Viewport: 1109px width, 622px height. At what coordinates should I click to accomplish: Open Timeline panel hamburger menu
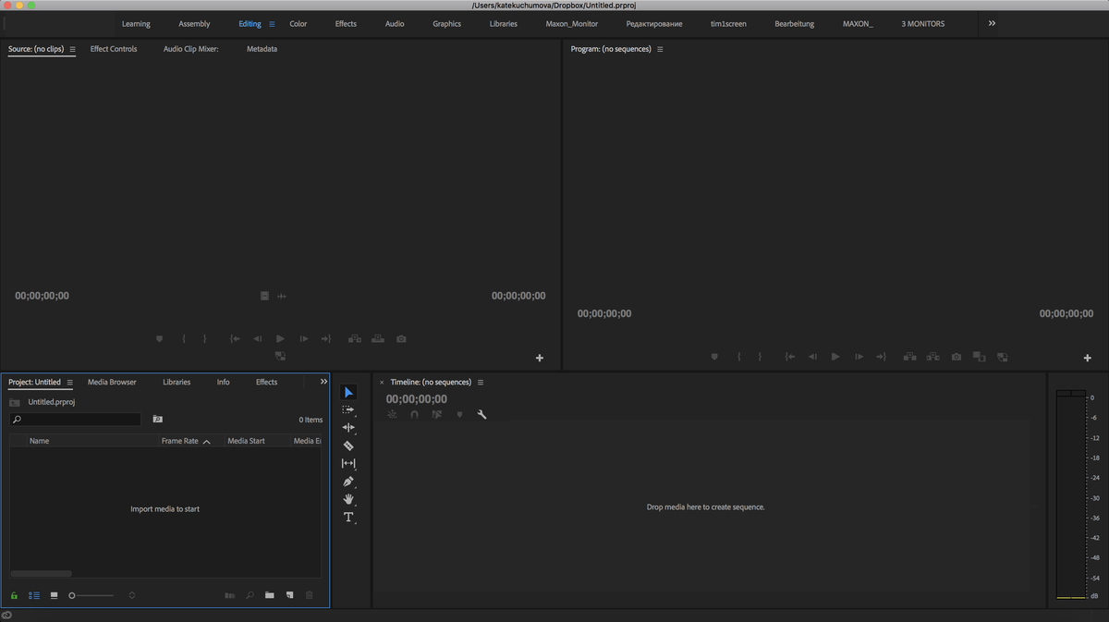click(481, 382)
